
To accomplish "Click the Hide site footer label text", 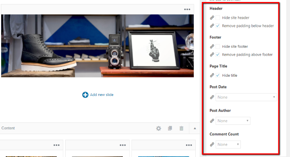I will click(x=235, y=47).
